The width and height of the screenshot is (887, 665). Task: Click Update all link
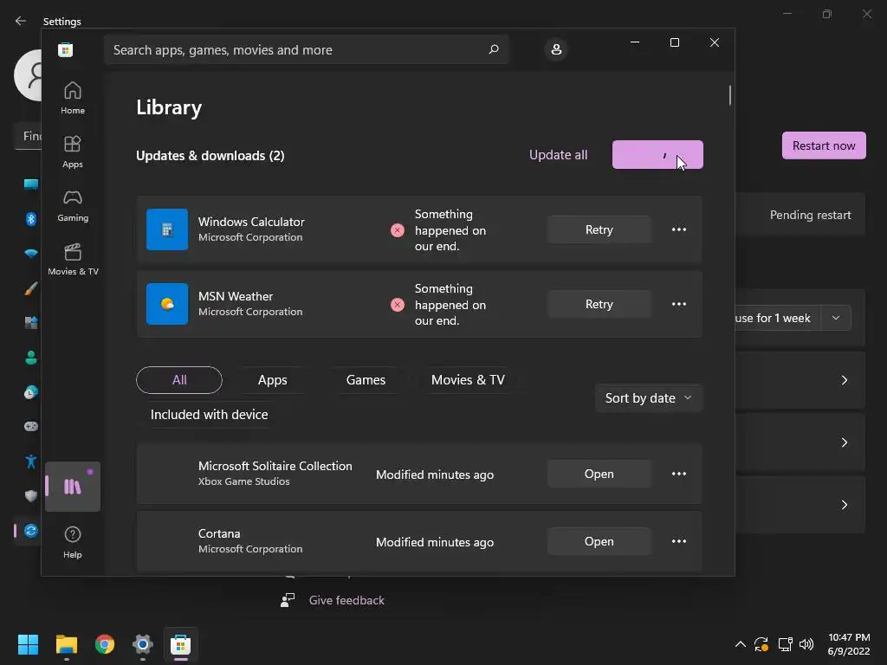pyautogui.click(x=559, y=155)
